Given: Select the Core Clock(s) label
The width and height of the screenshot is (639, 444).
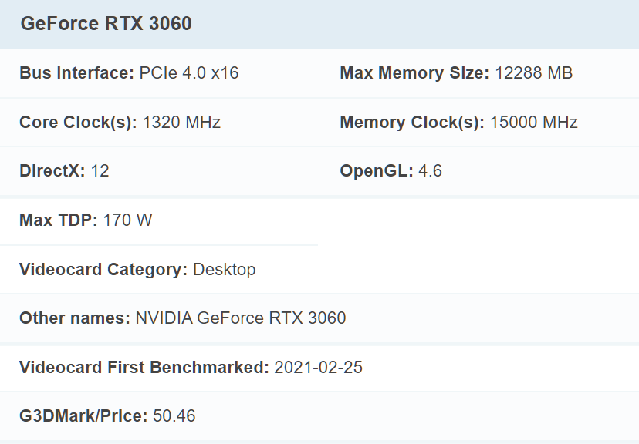Looking at the screenshot, I should (x=78, y=123).
